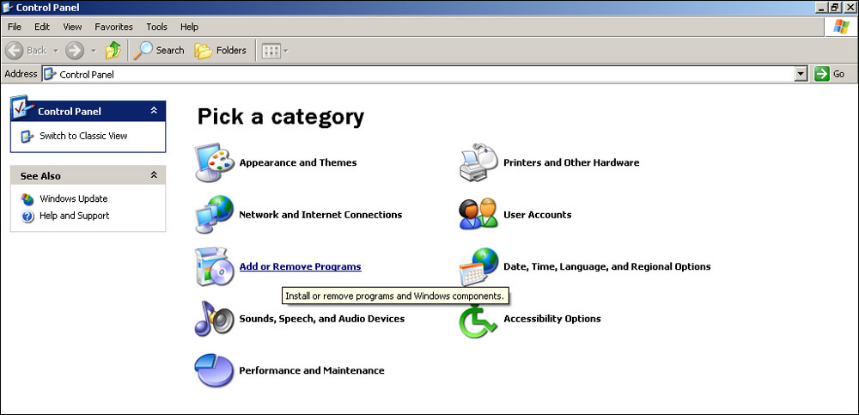The height and width of the screenshot is (415, 859).
Task: Open the Accessibility Options wheelchair icon
Action: (x=478, y=320)
